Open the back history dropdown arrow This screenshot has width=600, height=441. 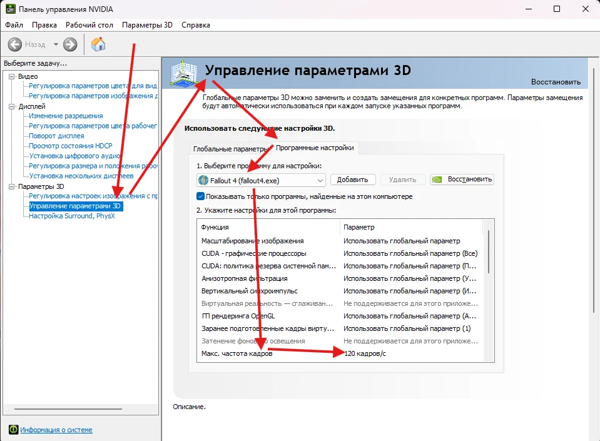56,44
